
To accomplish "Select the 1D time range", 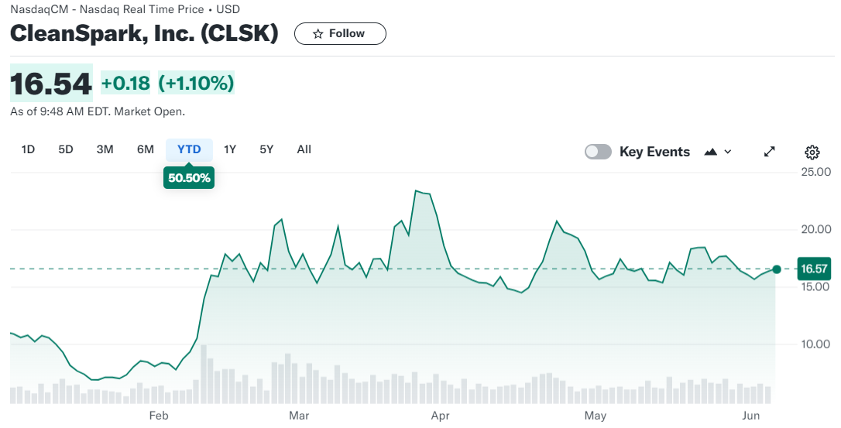I will pos(28,149).
